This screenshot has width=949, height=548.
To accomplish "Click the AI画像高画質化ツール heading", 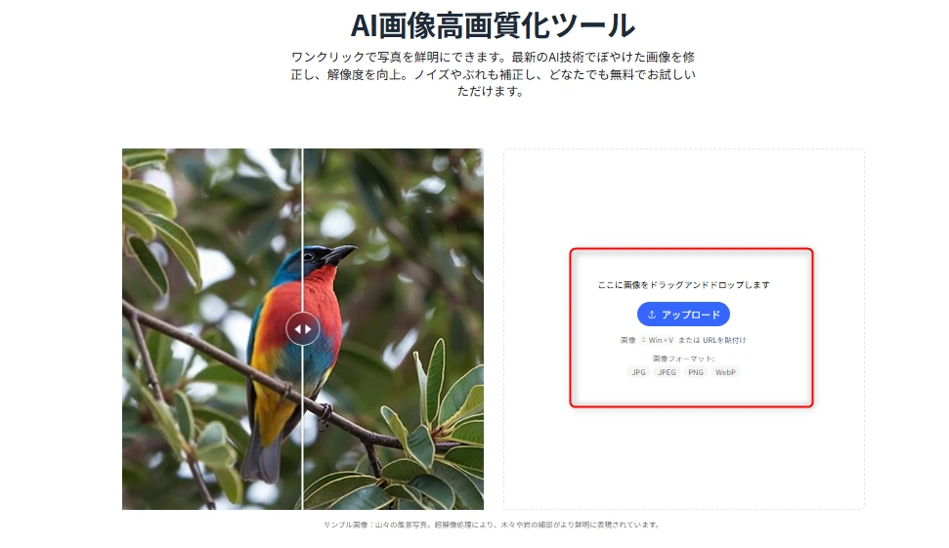I will tap(493, 25).
